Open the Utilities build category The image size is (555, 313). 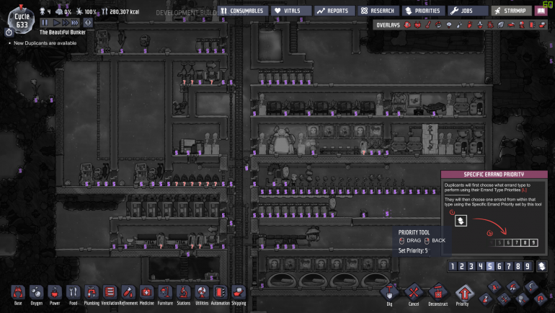(x=202, y=295)
